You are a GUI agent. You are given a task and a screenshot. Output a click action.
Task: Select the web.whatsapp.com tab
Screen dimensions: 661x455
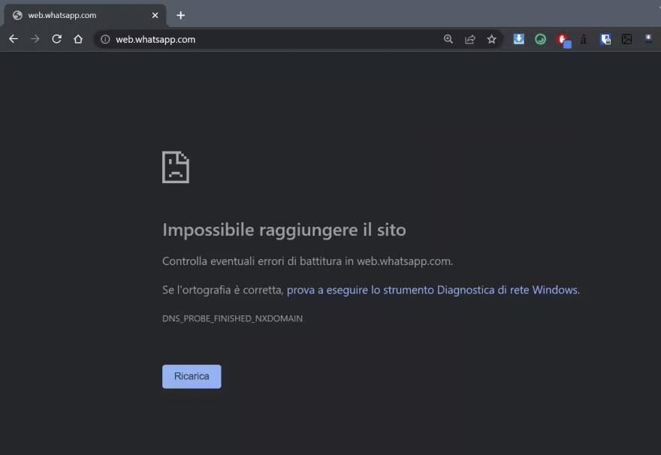(x=83, y=14)
